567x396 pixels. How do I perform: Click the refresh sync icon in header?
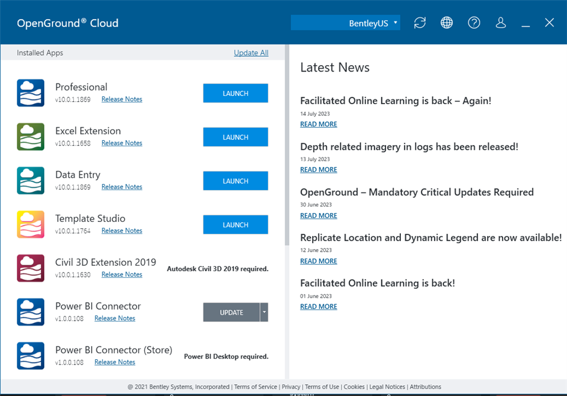click(x=420, y=23)
